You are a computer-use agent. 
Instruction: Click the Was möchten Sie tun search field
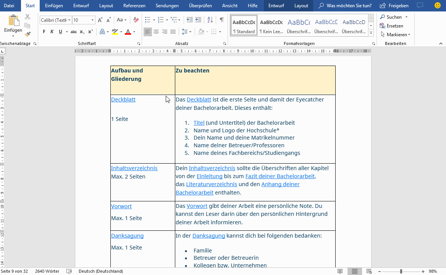tap(345, 5)
